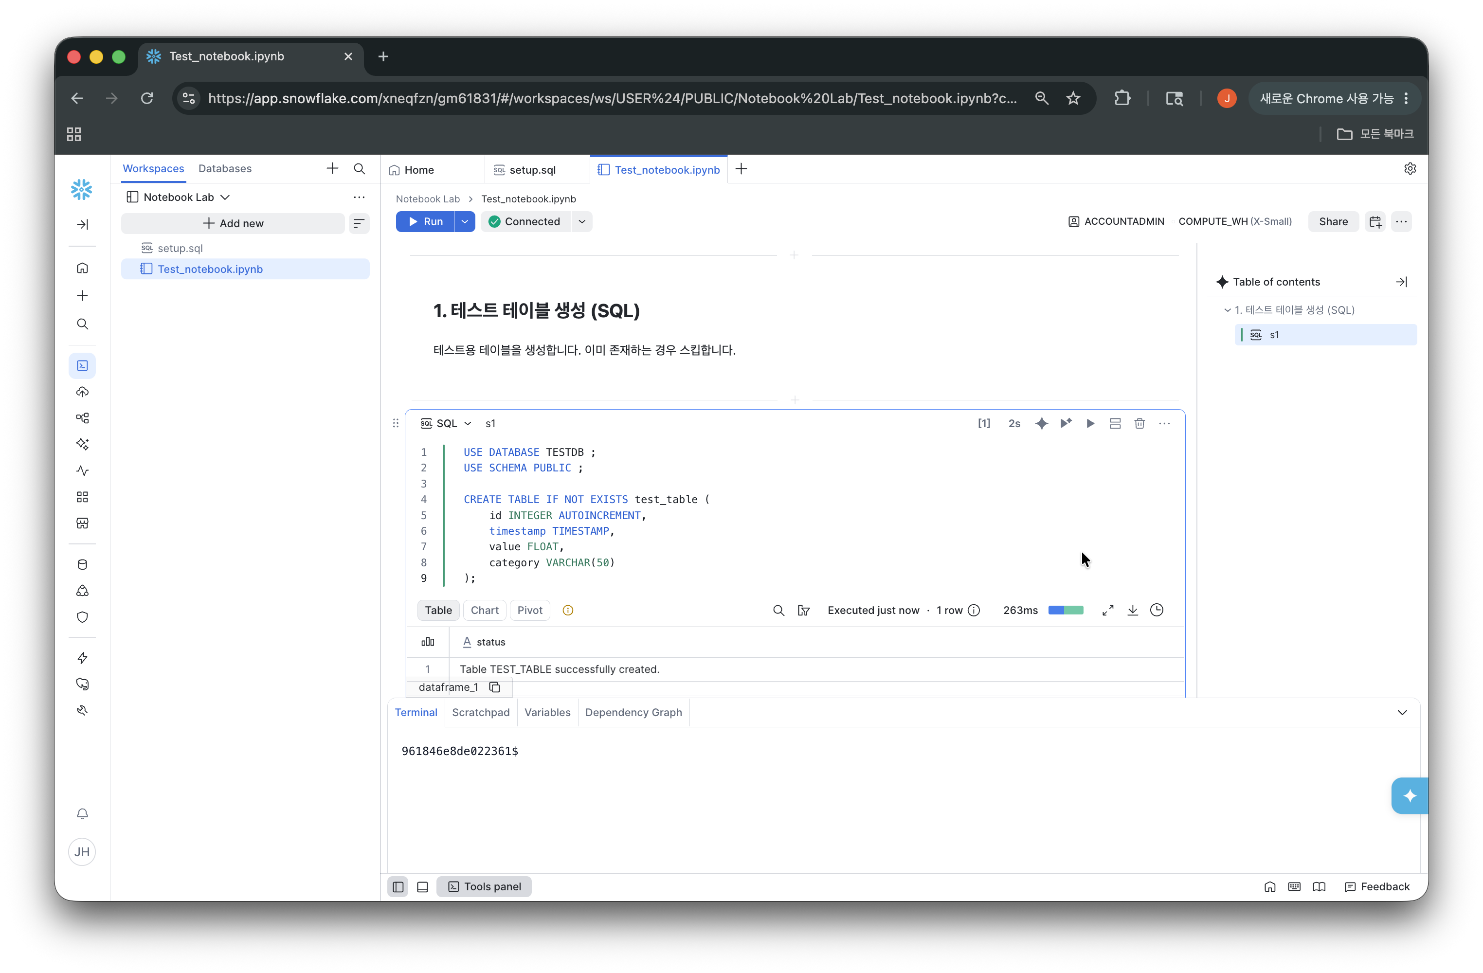The height and width of the screenshot is (973, 1483).
Task: Open Monitoring activity icon in sidebar
Action: tap(82, 471)
